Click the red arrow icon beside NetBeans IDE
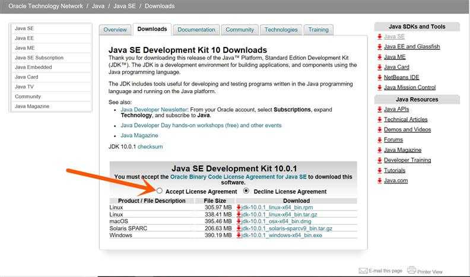The image size is (470, 277). coord(379,77)
